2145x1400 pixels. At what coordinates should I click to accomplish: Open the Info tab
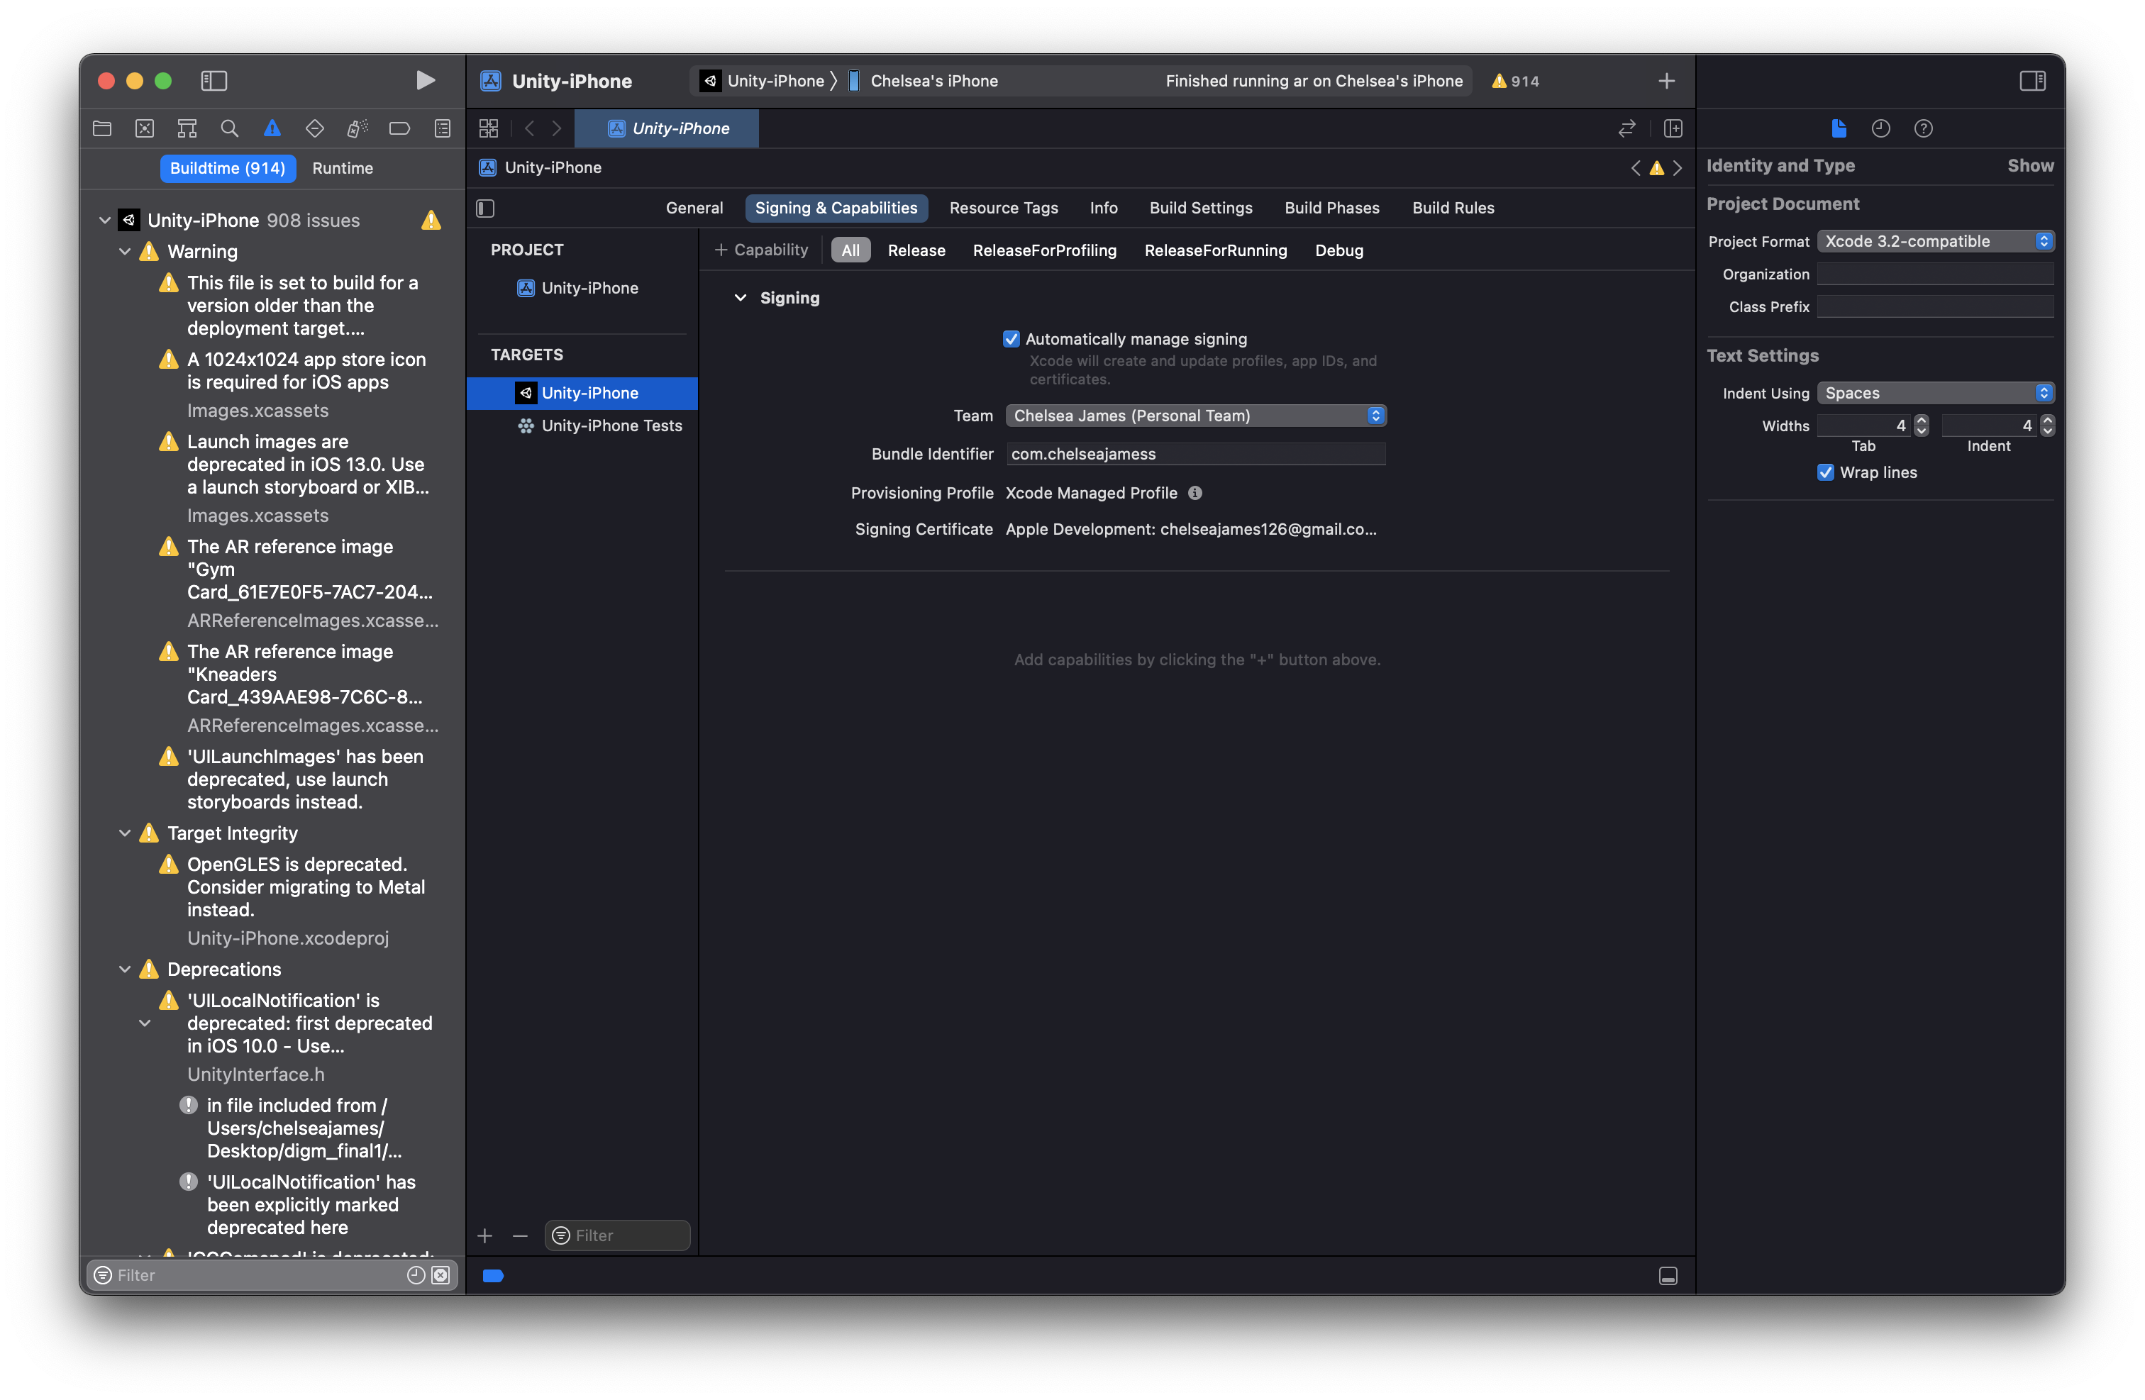coord(1103,208)
